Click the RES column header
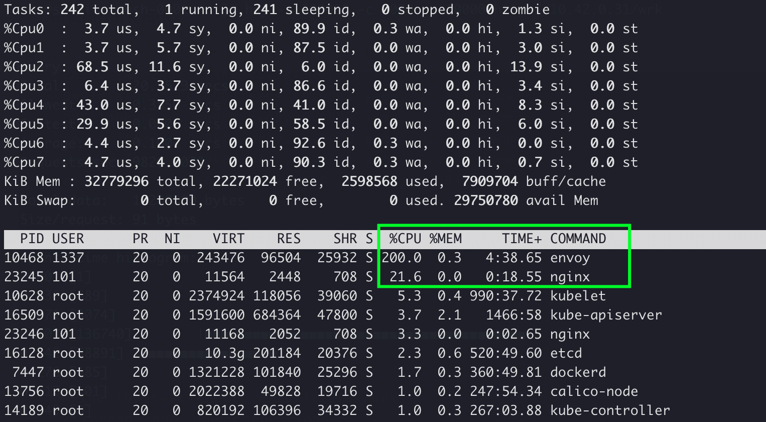This screenshot has width=766, height=422. (289, 239)
